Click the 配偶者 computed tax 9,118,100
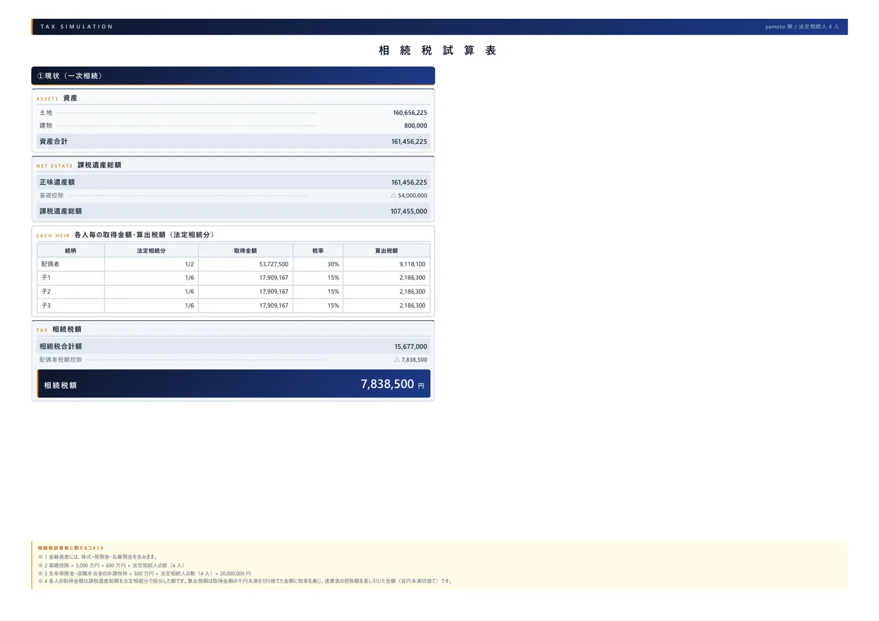 tap(412, 264)
